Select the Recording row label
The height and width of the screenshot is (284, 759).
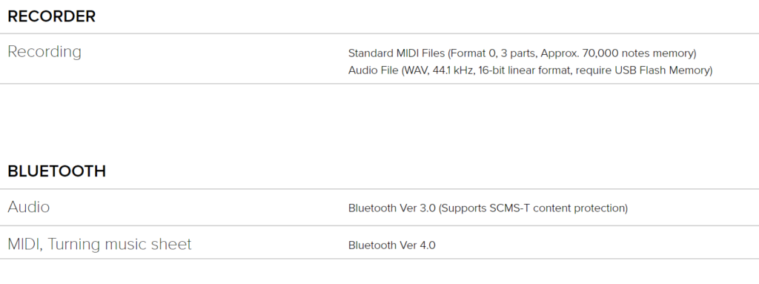(44, 52)
